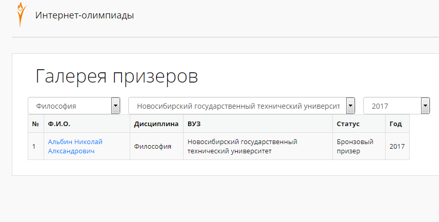
Task: Open the Новосибирский государственный университет dropdown
Action: click(242, 106)
